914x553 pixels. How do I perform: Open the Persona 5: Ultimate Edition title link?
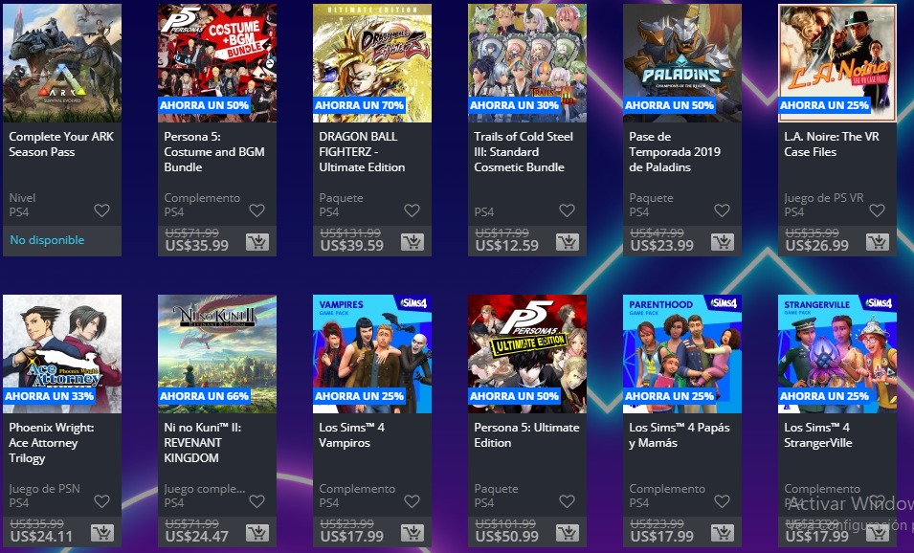coord(526,434)
